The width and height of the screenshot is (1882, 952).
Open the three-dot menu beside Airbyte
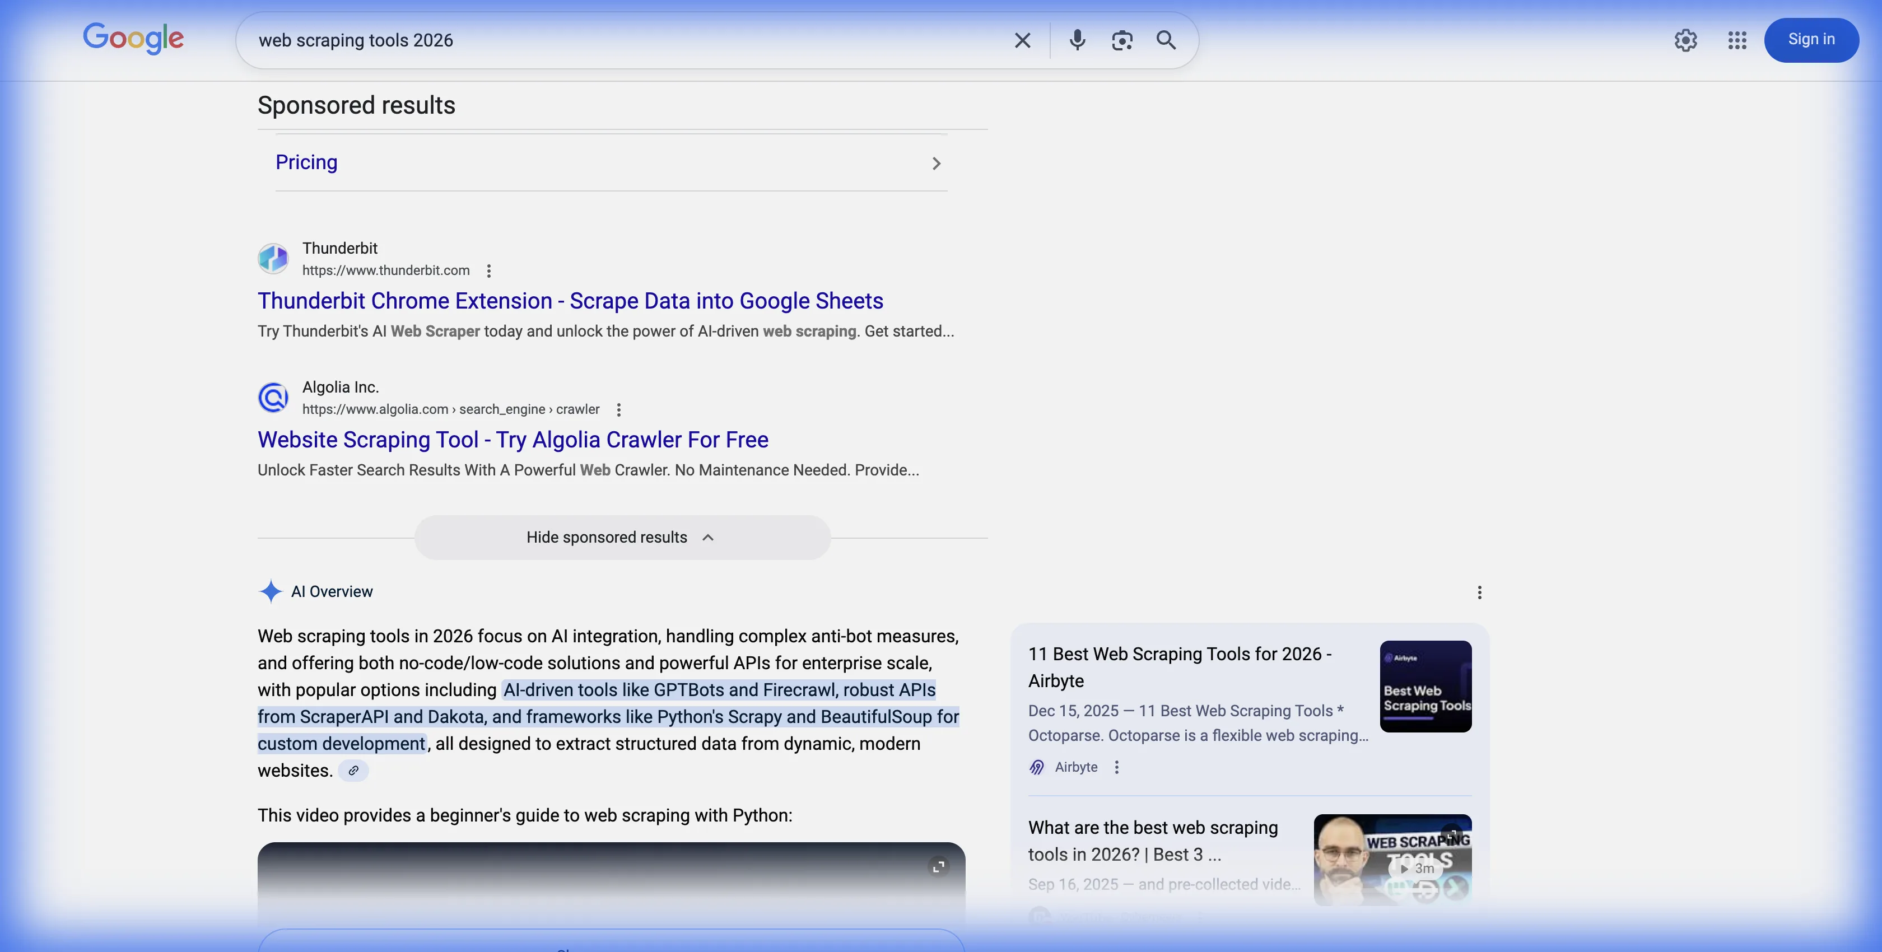[x=1116, y=767]
